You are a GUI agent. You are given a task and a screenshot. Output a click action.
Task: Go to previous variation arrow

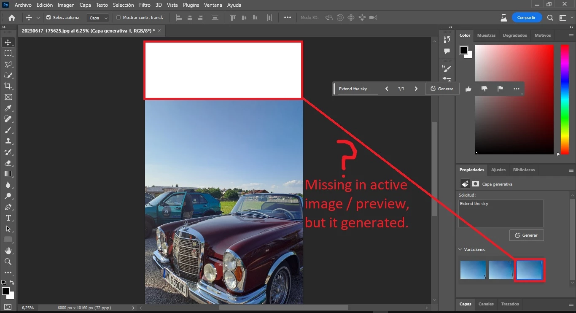(387, 89)
